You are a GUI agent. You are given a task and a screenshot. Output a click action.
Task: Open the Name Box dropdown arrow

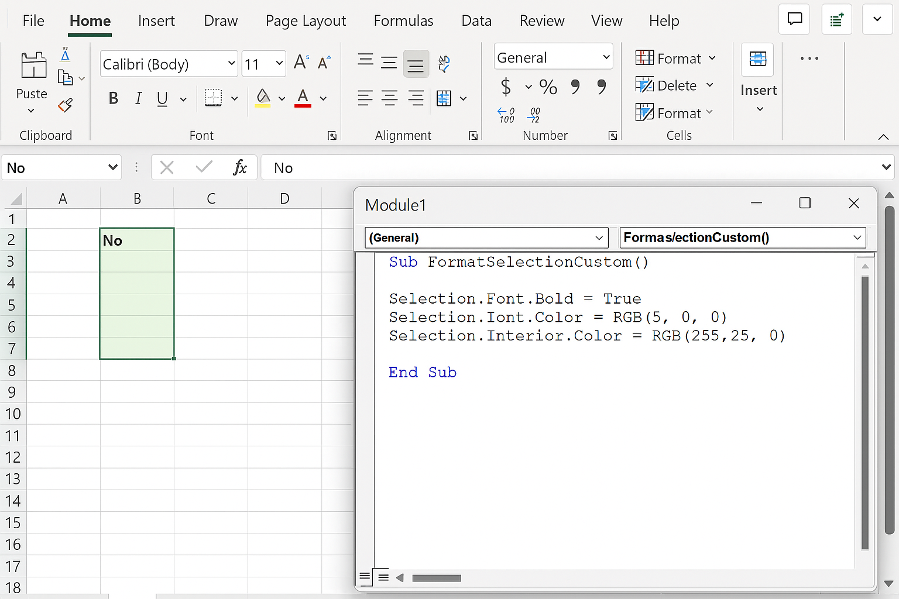112,167
